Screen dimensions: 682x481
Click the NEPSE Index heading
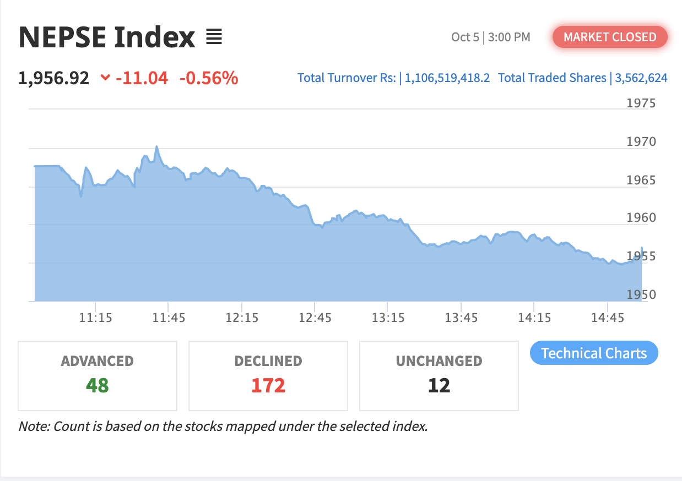(x=107, y=37)
